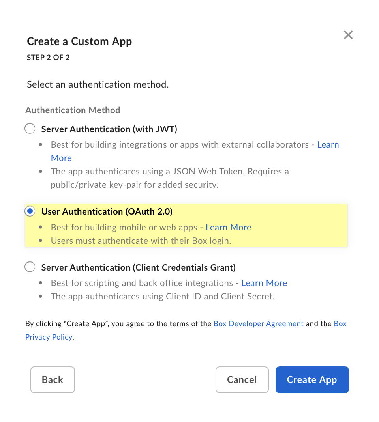Click the 'User Authentication (OAuth 2.0)' label text

tap(107, 211)
